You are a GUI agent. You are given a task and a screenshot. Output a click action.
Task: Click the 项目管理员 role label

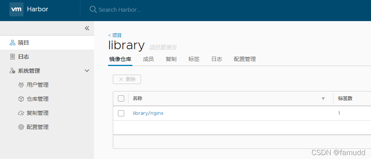(x=163, y=47)
